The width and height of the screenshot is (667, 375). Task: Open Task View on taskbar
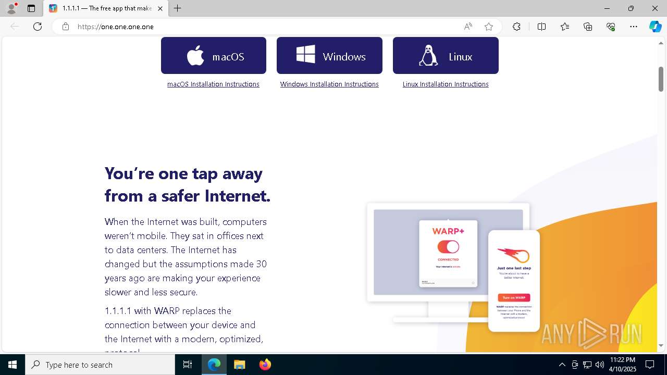click(x=188, y=365)
